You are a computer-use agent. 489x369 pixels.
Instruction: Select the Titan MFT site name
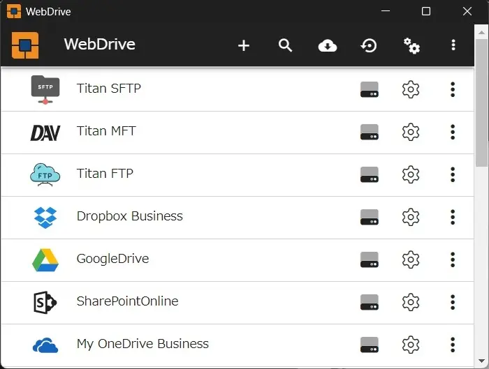pyautogui.click(x=106, y=131)
